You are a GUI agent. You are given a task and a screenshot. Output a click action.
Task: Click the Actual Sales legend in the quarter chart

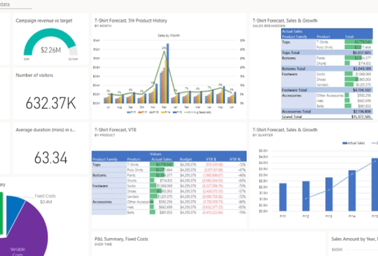coord(353,143)
